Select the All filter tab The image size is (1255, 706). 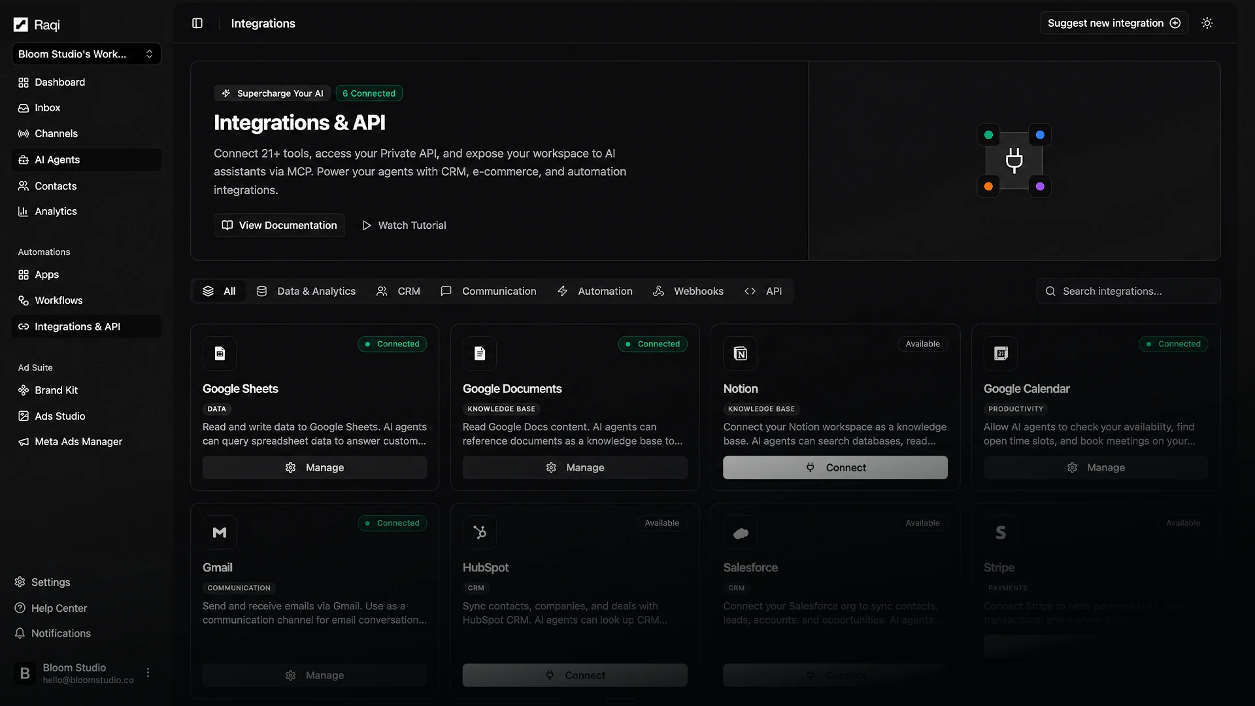(219, 292)
